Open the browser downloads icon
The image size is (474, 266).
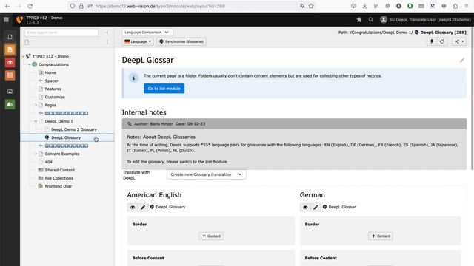[x=364, y=6]
